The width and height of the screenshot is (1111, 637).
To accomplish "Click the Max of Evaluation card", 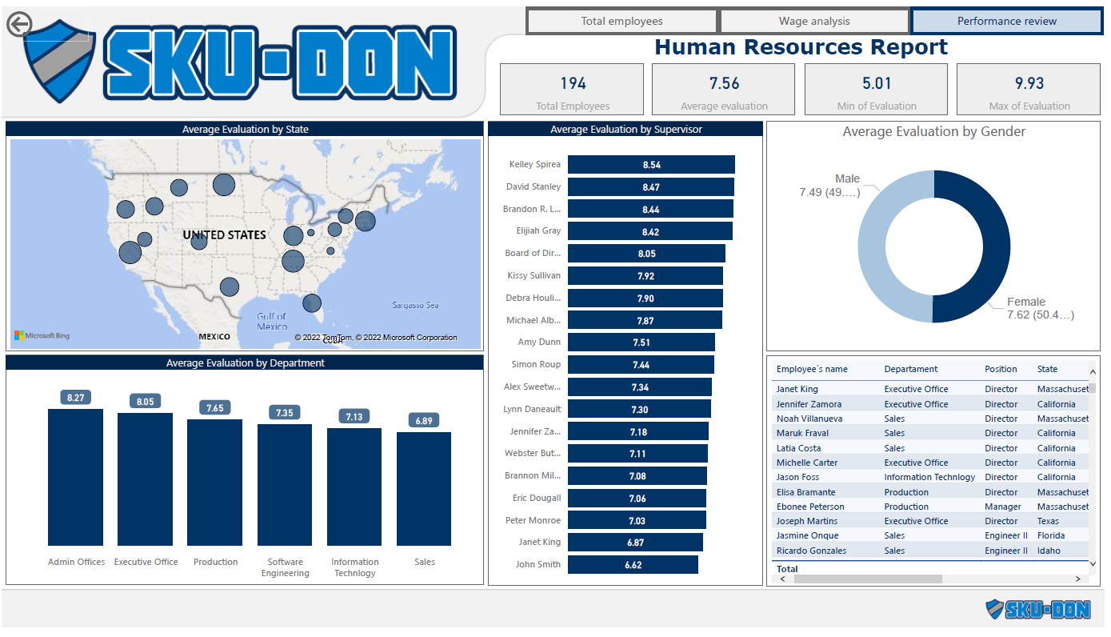I will pos(1028,89).
